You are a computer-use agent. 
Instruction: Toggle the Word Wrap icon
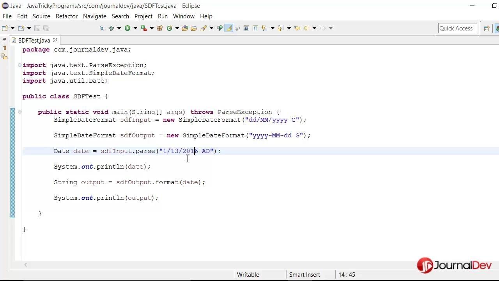pos(237,28)
